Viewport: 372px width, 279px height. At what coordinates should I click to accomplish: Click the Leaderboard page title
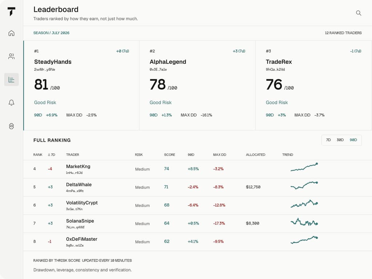(56, 9)
